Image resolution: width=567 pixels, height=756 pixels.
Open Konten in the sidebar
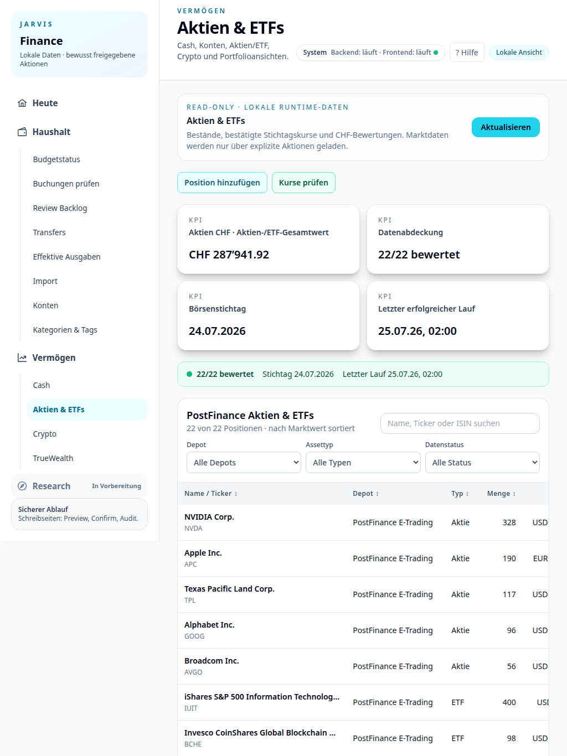click(x=87, y=305)
